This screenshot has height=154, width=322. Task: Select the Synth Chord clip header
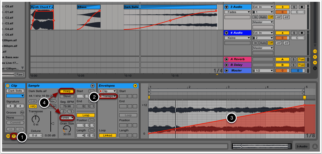click(42, 7)
